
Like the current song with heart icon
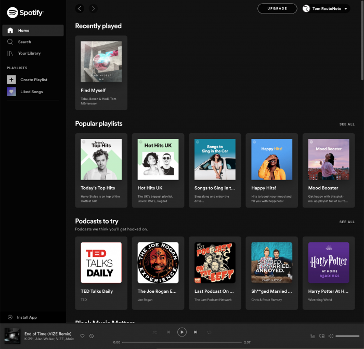click(x=82, y=336)
